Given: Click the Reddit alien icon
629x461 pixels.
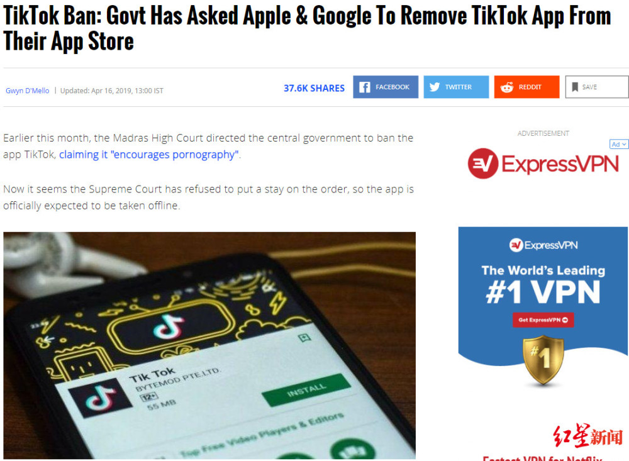Looking at the screenshot, I should (506, 87).
